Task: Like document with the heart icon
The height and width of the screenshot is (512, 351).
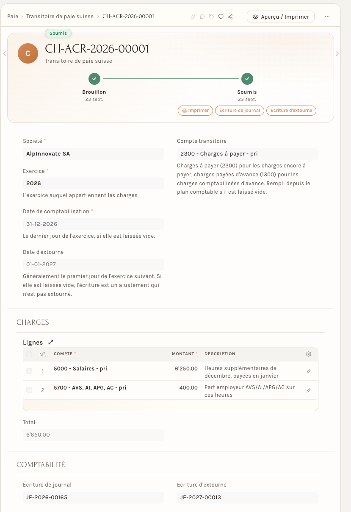Action: point(221,17)
